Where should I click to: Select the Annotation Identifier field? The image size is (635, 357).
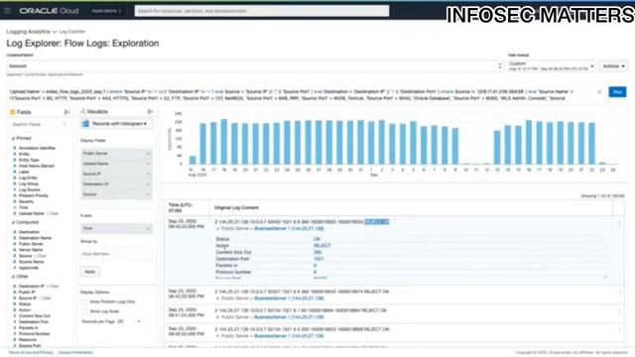tap(37, 148)
